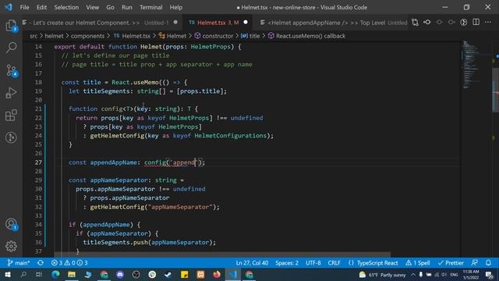Click "titleSegments.push" on line 36
Viewport: 499px width, 281px height.
[x=115, y=243]
